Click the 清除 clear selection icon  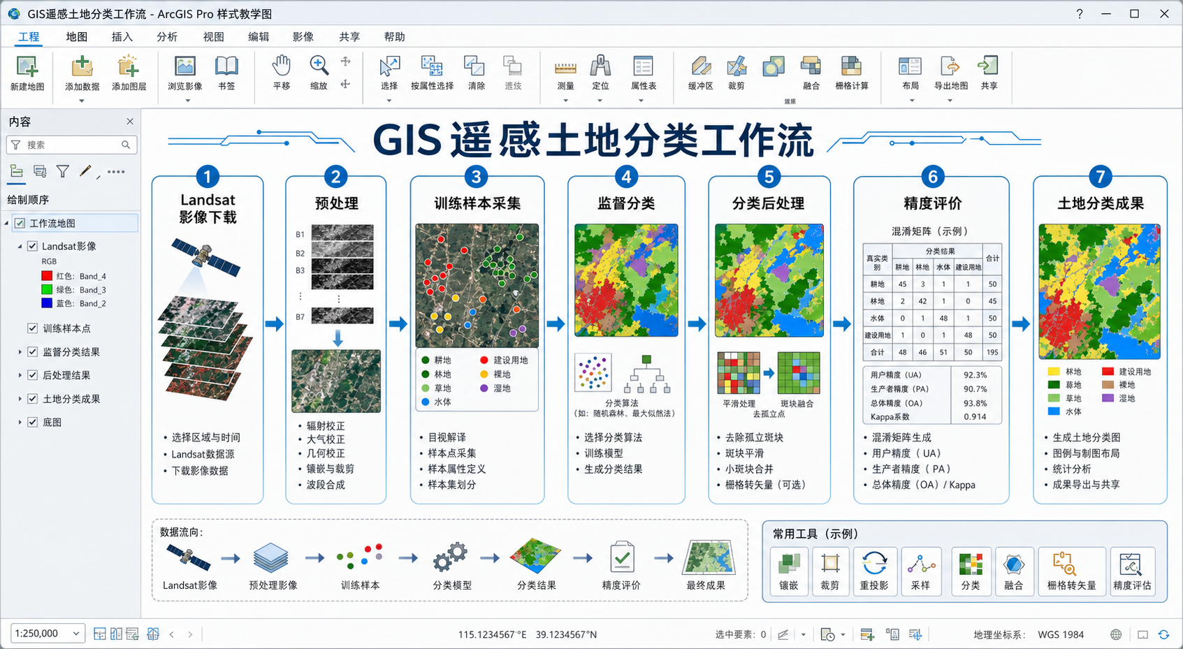click(475, 66)
